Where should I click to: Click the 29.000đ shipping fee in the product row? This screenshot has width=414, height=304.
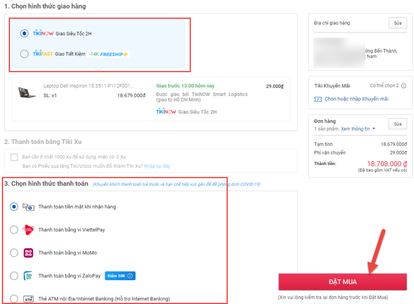click(274, 86)
